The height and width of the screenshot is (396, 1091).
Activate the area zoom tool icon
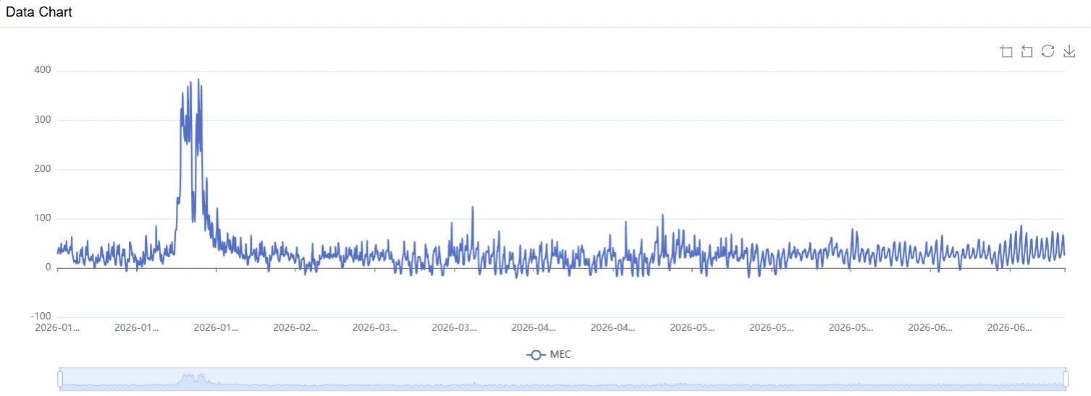tap(1006, 51)
